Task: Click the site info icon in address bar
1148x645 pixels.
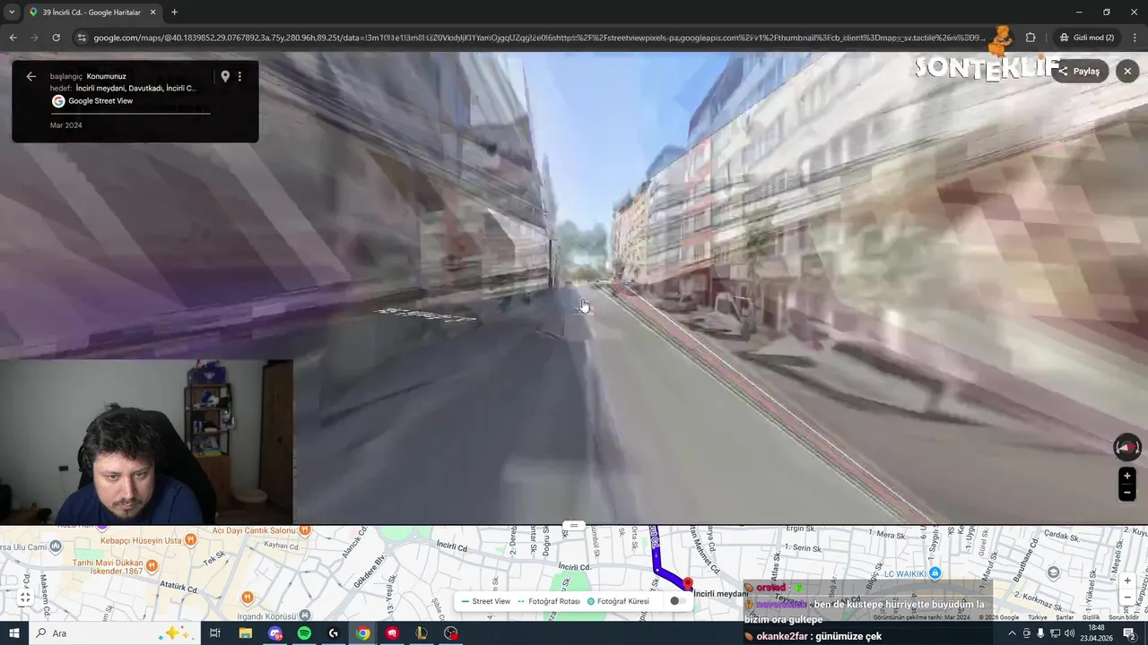Action: pos(82,38)
